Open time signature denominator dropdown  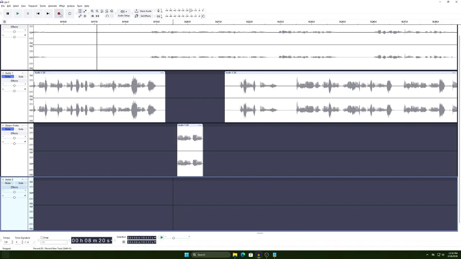point(30,242)
